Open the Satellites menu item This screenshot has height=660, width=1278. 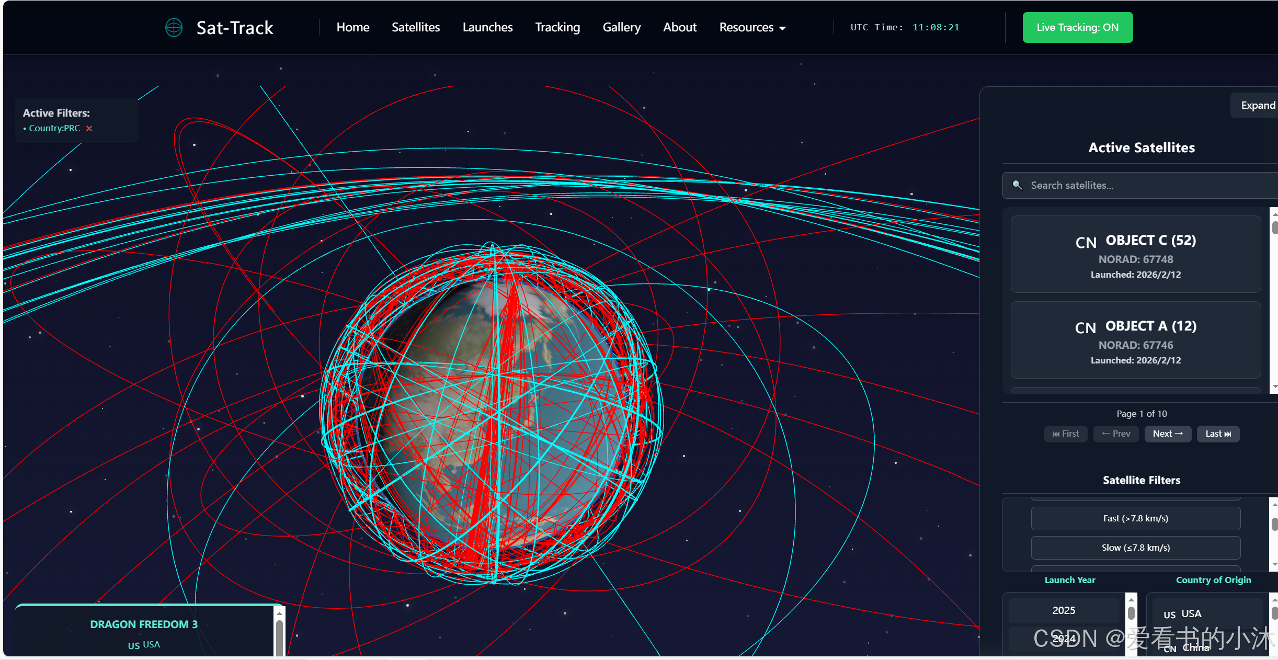coord(416,27)
